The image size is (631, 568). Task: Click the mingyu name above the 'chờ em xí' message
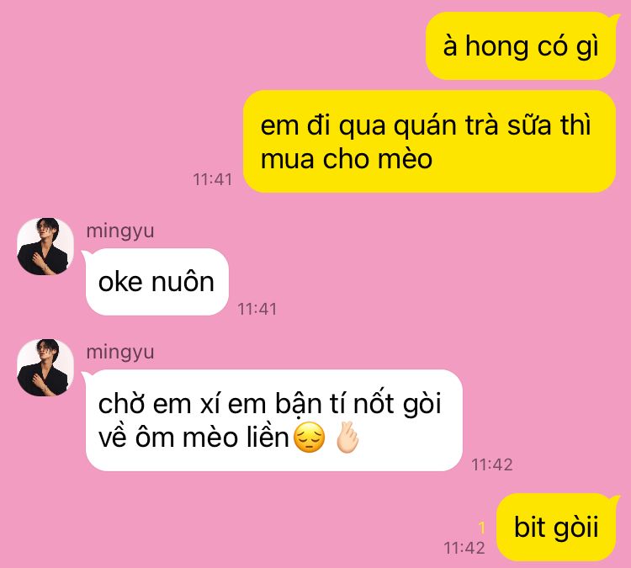[120, 353]
